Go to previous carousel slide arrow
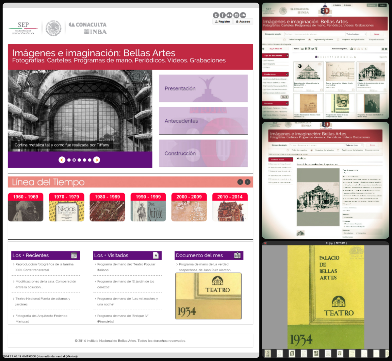The height and width of the screenshot is (361, 392). [x=62, y=160]
